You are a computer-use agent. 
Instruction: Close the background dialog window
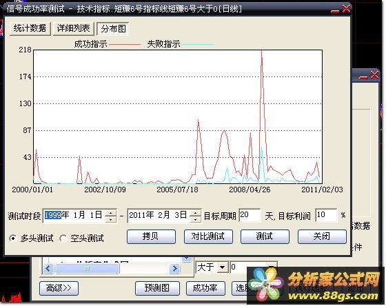[x=374, y=75]
